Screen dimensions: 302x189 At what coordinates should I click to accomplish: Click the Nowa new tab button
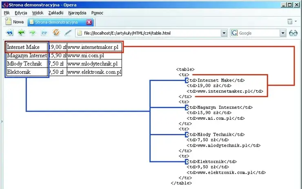pyautogui.click(x=15, y=22)
